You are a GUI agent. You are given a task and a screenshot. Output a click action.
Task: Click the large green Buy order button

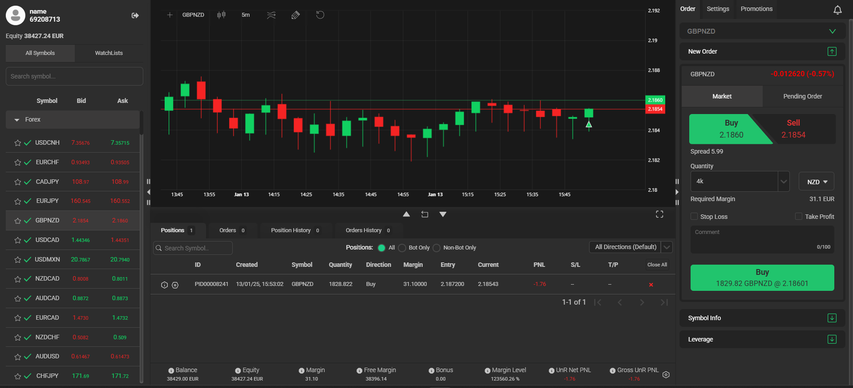pos(762,278)
